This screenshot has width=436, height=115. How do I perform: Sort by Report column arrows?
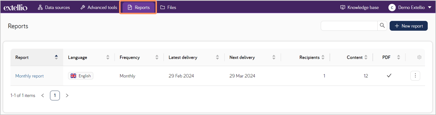click(56, 57)
